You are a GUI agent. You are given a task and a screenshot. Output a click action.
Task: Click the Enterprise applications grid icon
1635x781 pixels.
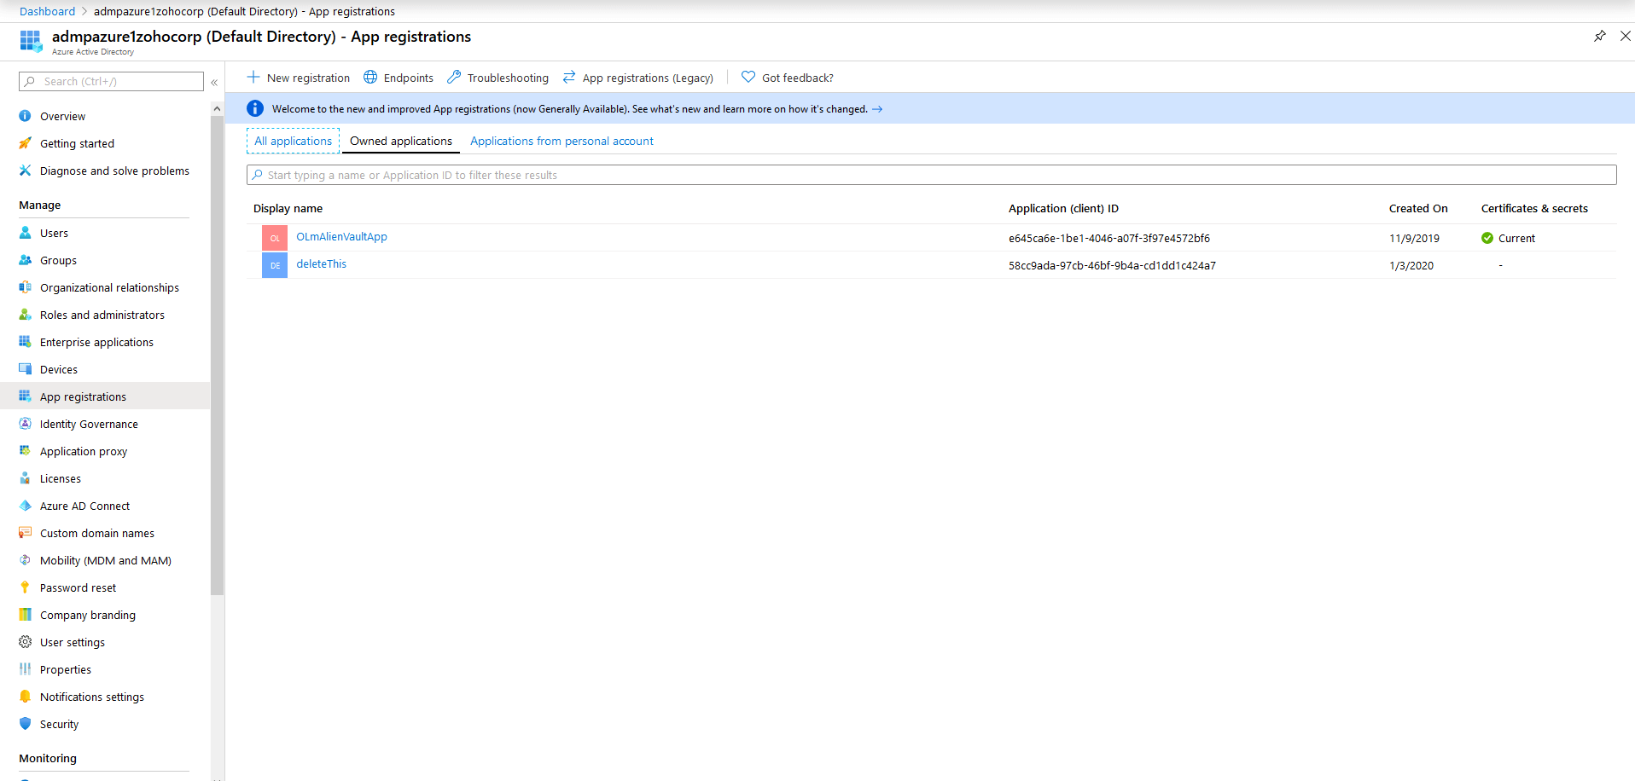25,342
